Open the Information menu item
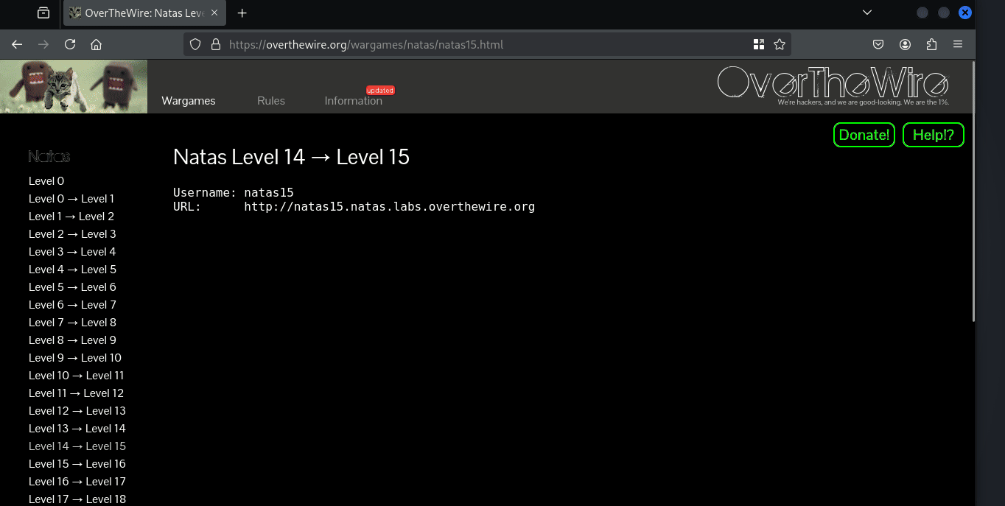Viewport: 1005px width, 506px height. point(354,101)
